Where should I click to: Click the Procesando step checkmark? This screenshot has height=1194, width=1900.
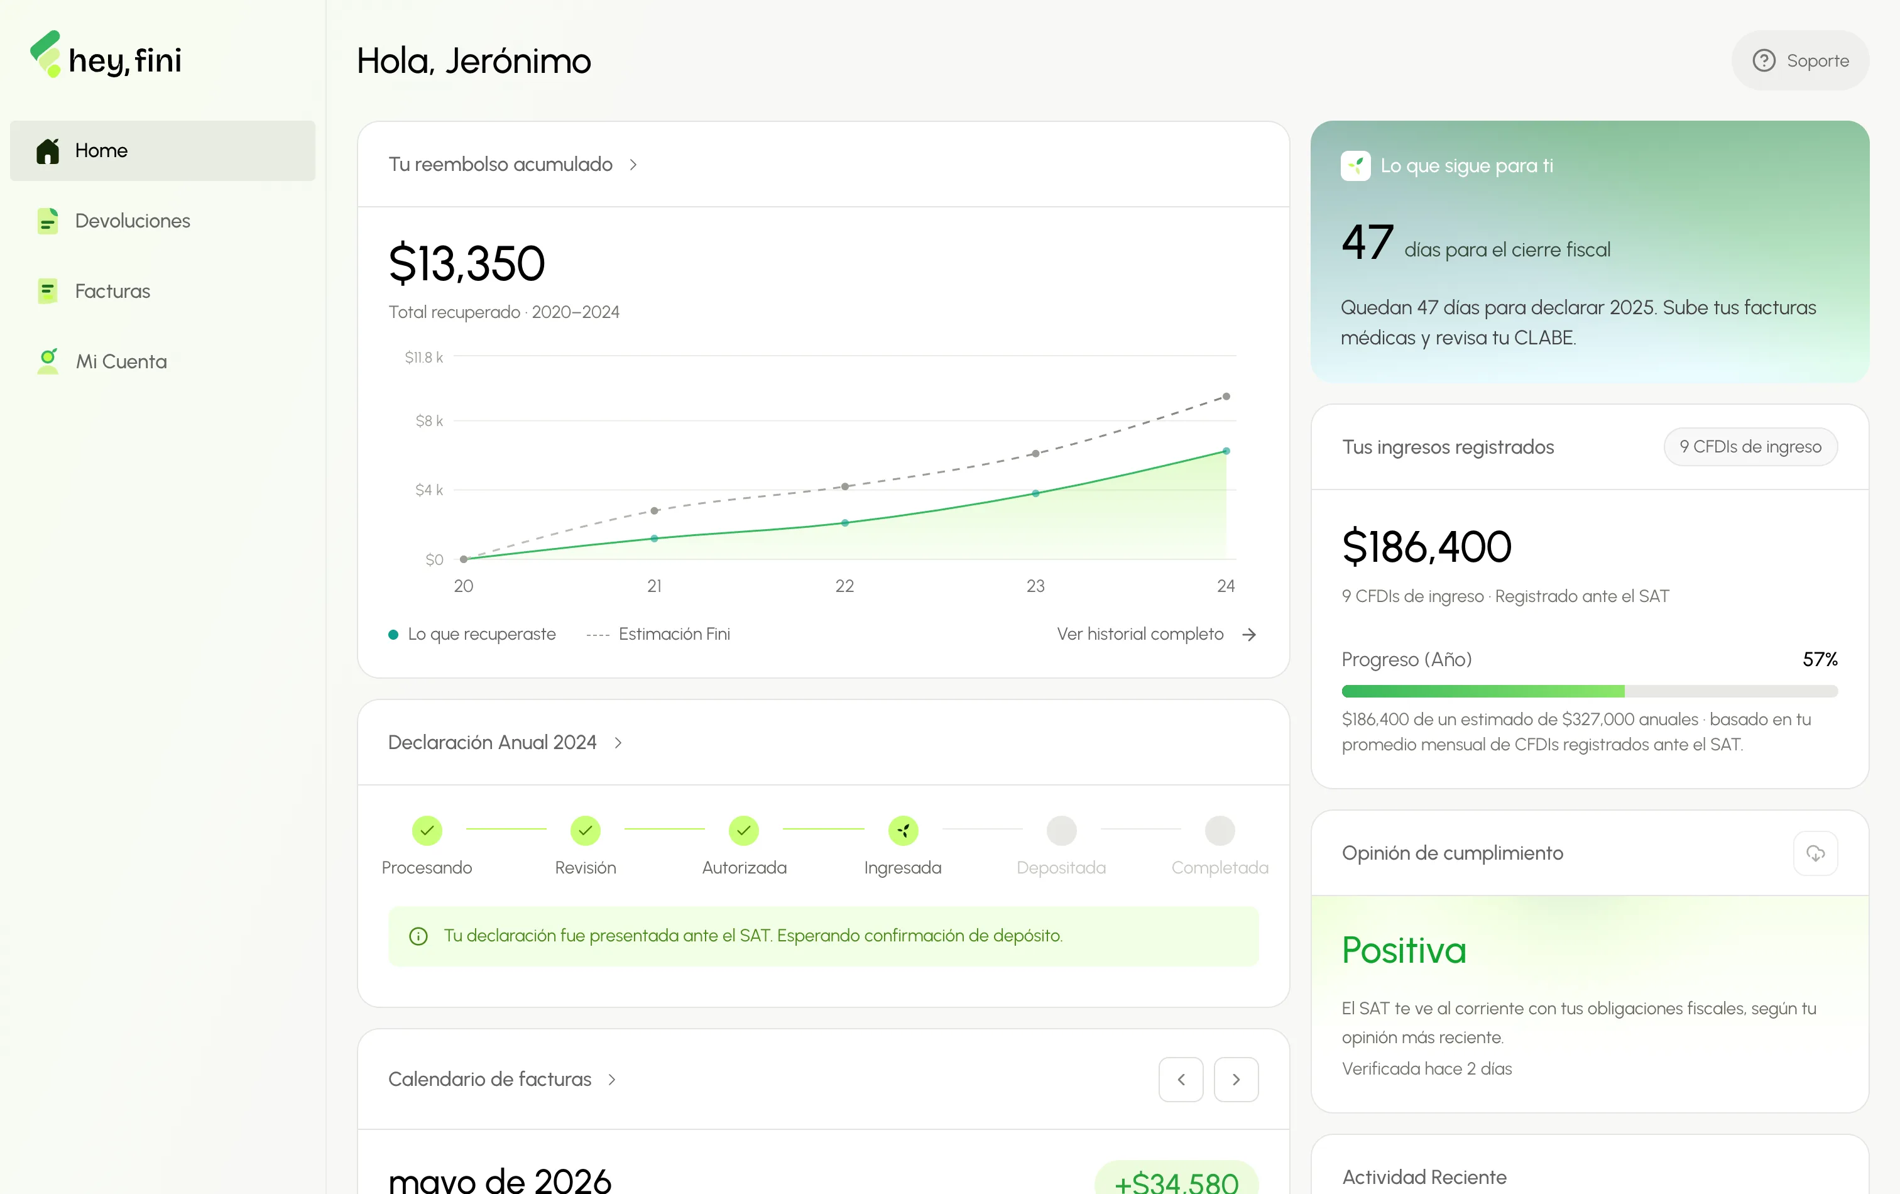[427, 830]
